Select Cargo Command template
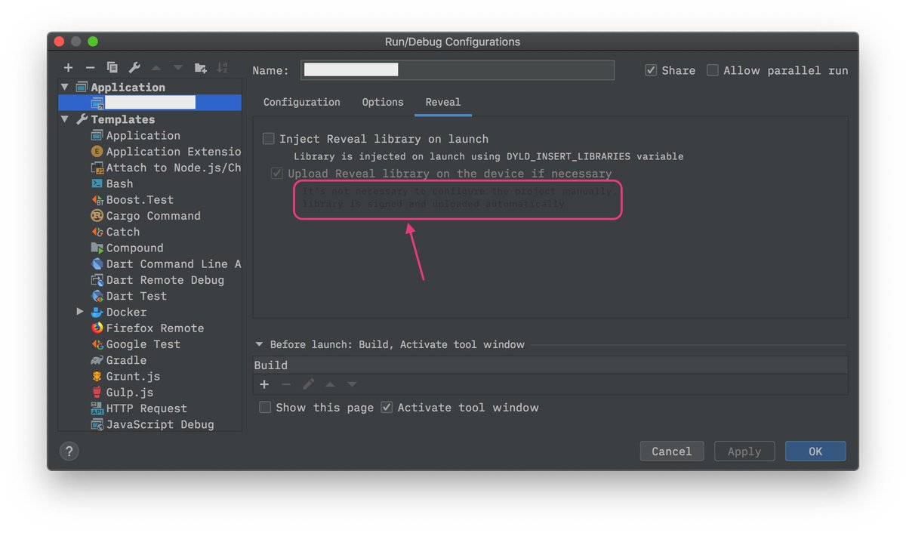The height and width of the screenshot is (533, 906). (x=153, y=216)
